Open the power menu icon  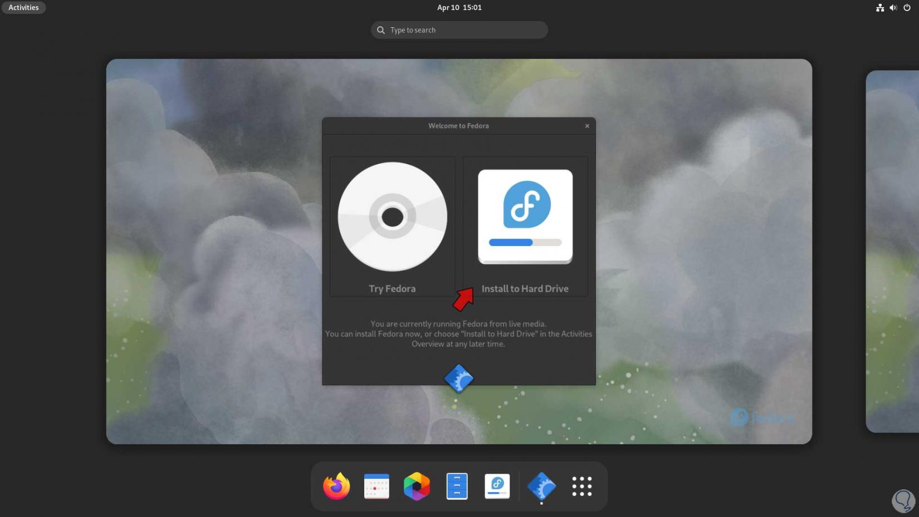[907, 8]
